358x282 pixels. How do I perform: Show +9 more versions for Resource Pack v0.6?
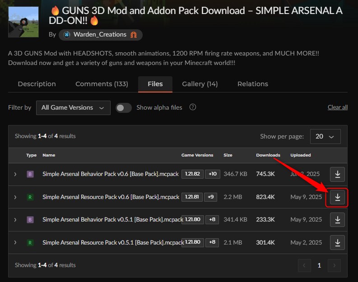210,197
